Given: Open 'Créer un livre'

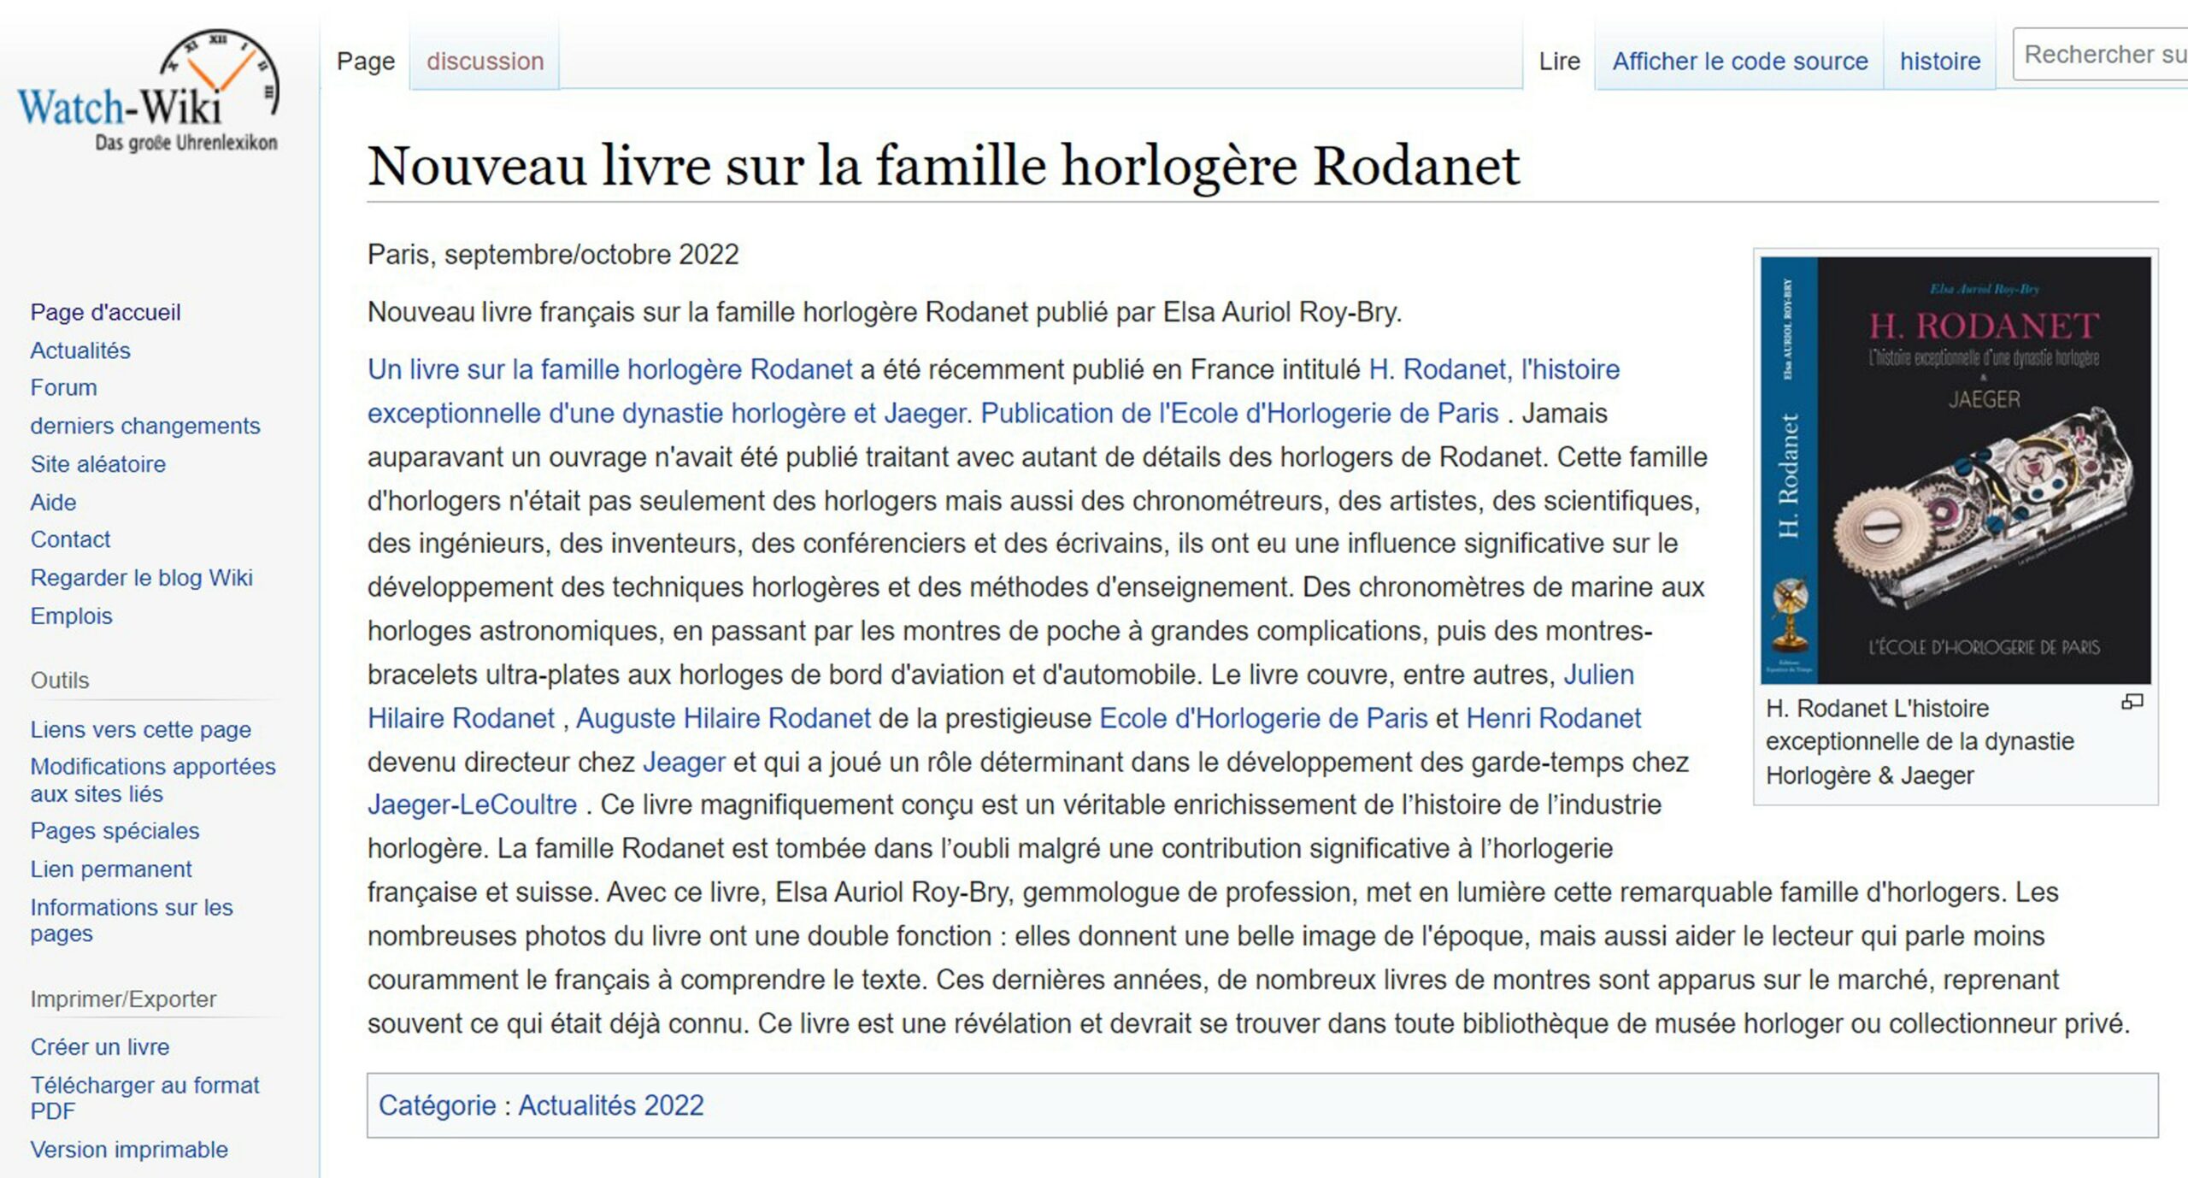Looking at the screenshot, I should pos(100,1046).
